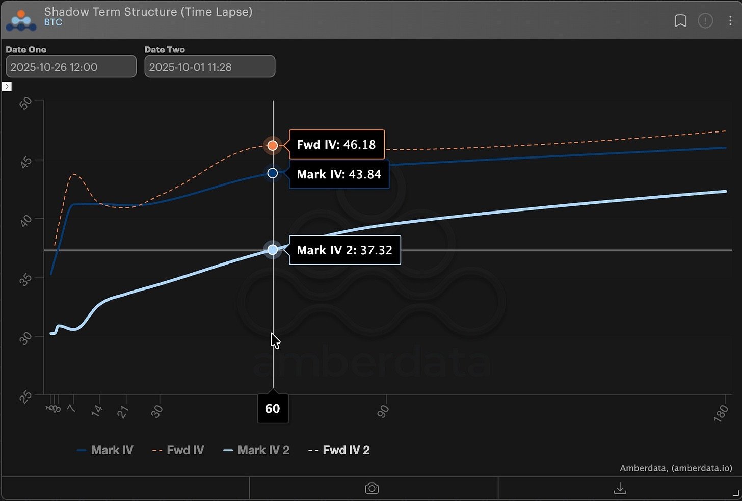Screen dimensions: 742x501
Task: Select the orange Fwd IV data point
Action: [273, 146]
